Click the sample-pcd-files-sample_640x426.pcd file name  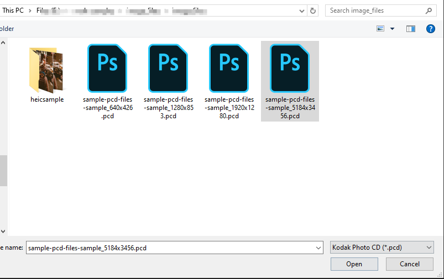[108, 108]
